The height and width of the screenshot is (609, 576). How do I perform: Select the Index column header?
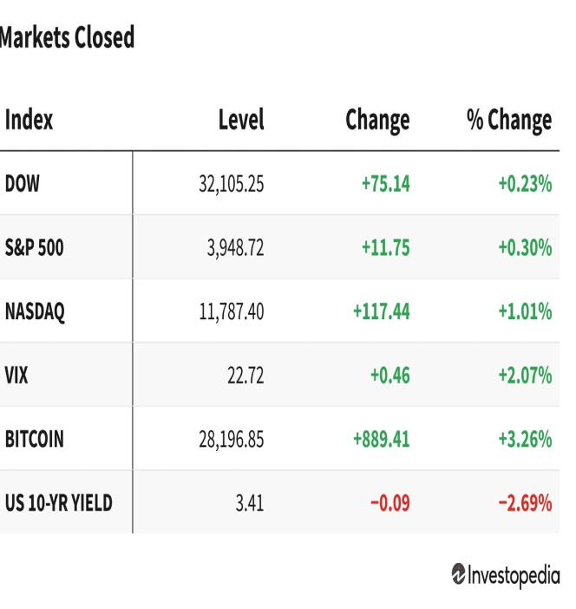click(29, 120)
